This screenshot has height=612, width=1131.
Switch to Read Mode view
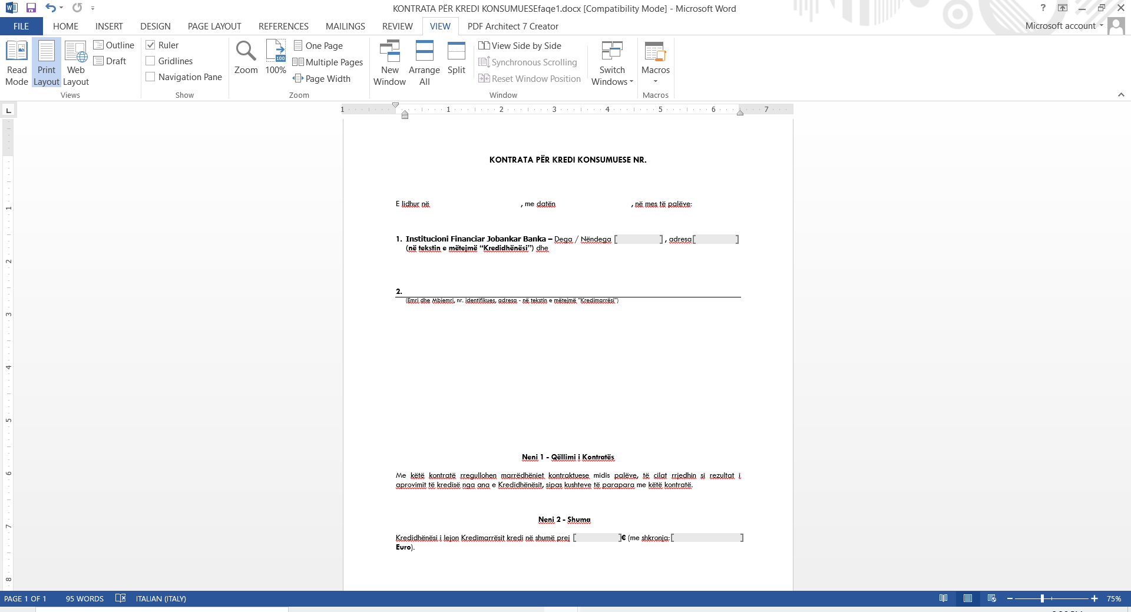point(16,63)
